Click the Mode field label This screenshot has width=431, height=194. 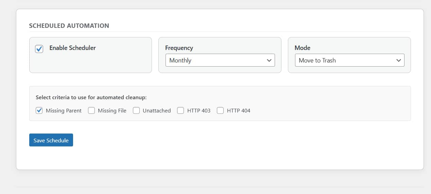[x=302, y=48]
